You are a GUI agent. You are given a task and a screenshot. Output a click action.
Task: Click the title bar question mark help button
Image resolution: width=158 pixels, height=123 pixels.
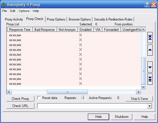tap(147, 5)
